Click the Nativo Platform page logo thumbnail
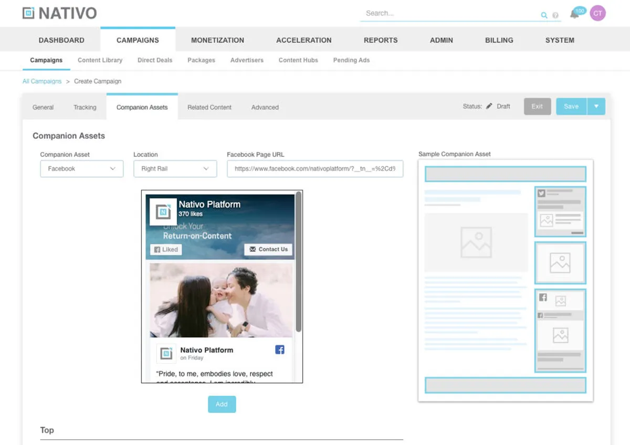 pyautogui.click(x=163, y=211)
